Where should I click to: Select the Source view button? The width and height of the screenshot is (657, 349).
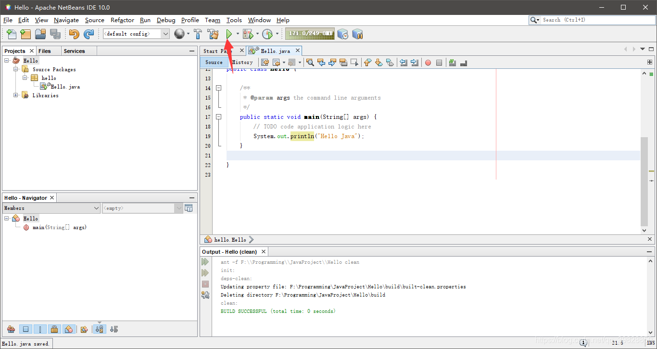[x=214, y=62]
